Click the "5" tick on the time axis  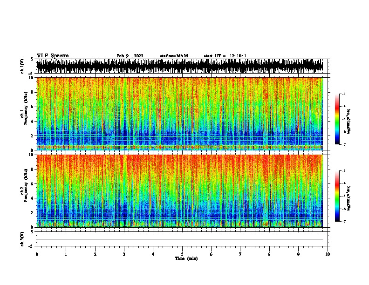pyautogui.click(x=182, y=254)
